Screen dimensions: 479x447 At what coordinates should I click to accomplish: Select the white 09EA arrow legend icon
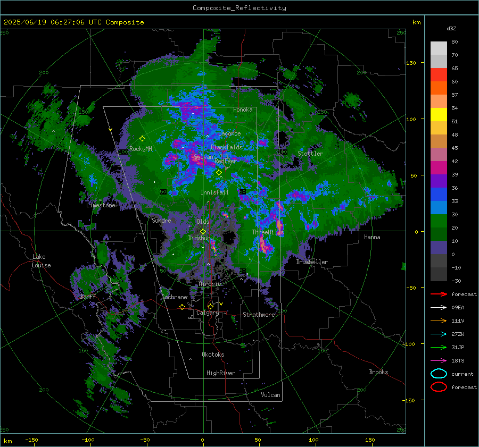(x=439, y=308)
